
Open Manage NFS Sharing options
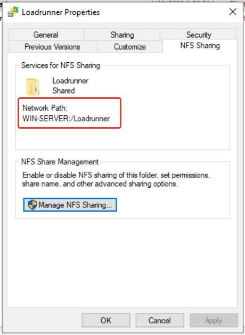point(70,205)
